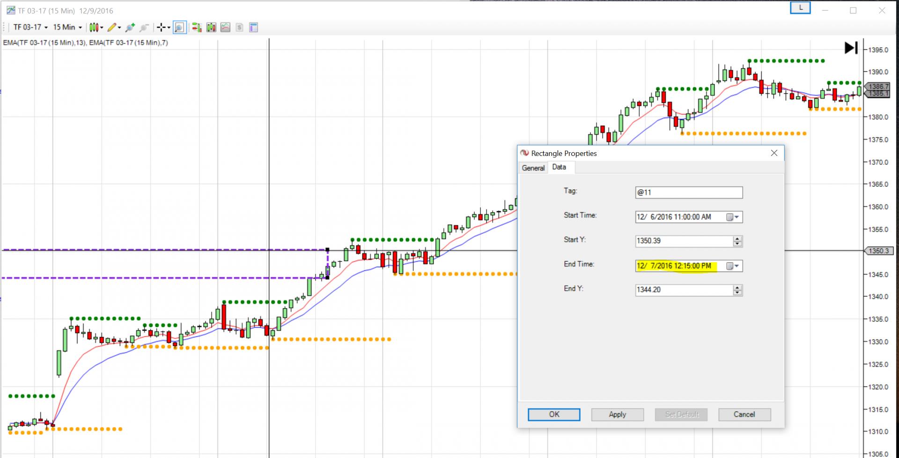Increase Start Y with the up arrow
This screenshot has height=458, width=899.
[737, 239]
